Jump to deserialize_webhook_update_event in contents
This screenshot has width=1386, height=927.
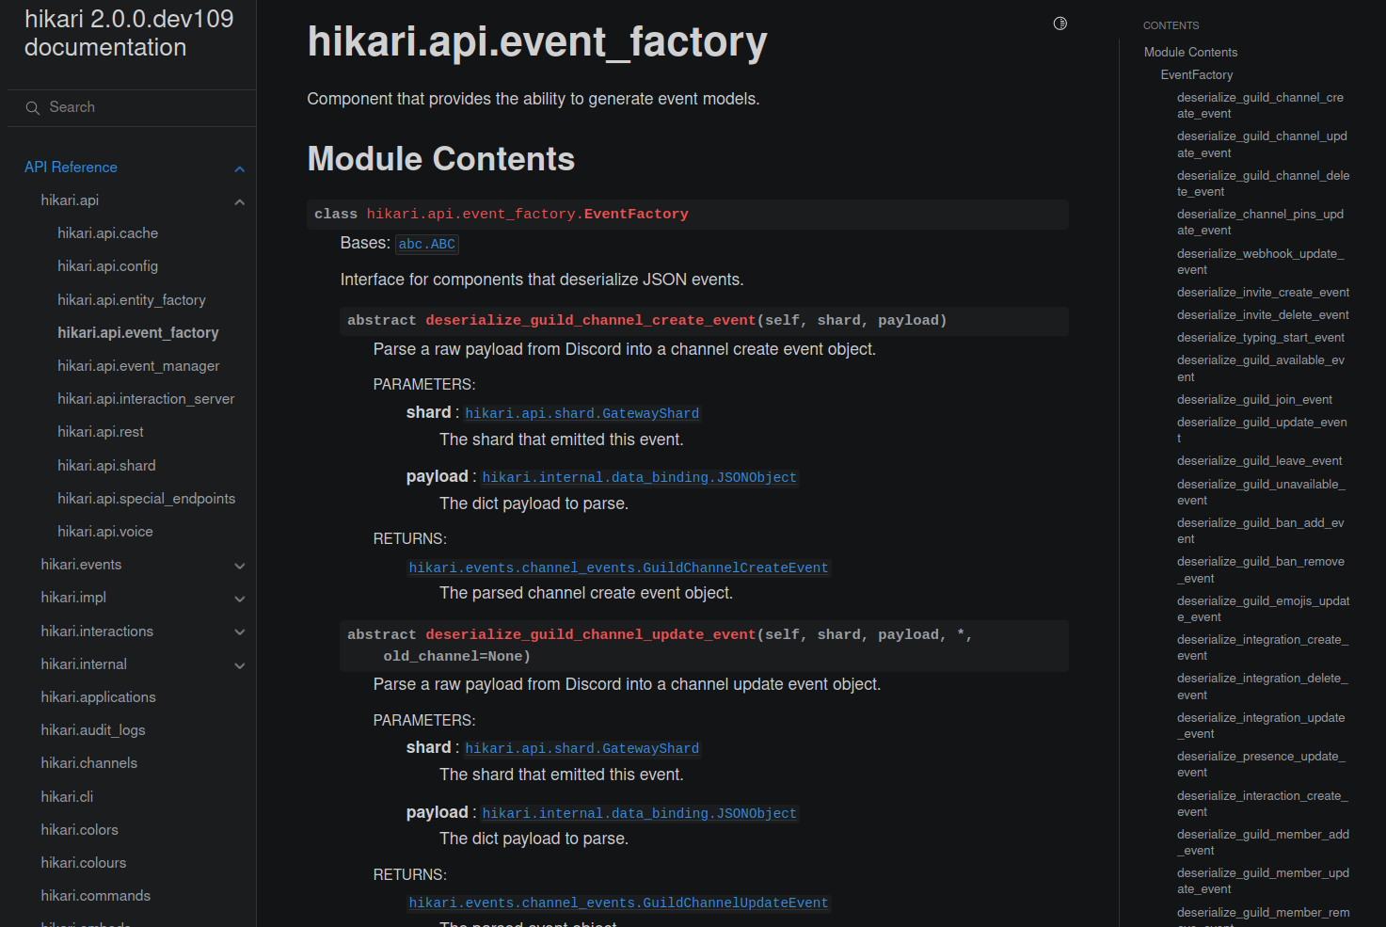click(x=1260, y=262)
